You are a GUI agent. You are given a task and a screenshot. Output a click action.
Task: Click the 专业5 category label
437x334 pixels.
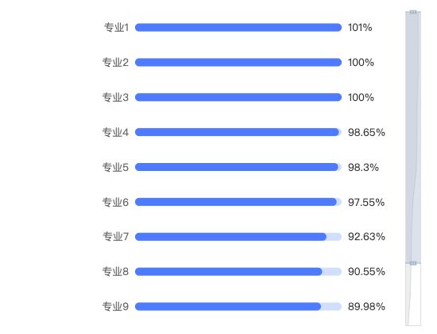(x=115, y=167)
